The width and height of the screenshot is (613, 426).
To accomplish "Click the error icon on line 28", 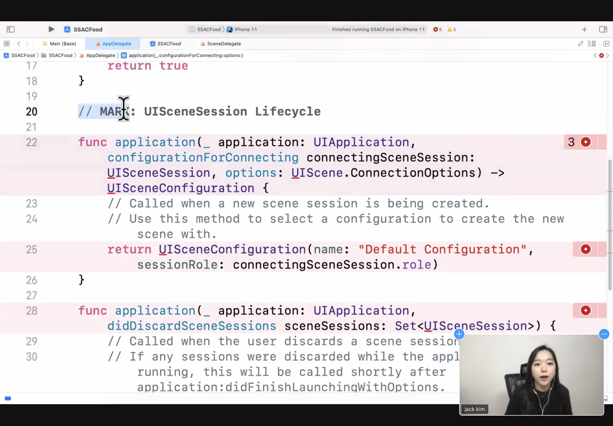I will point(585,310).
